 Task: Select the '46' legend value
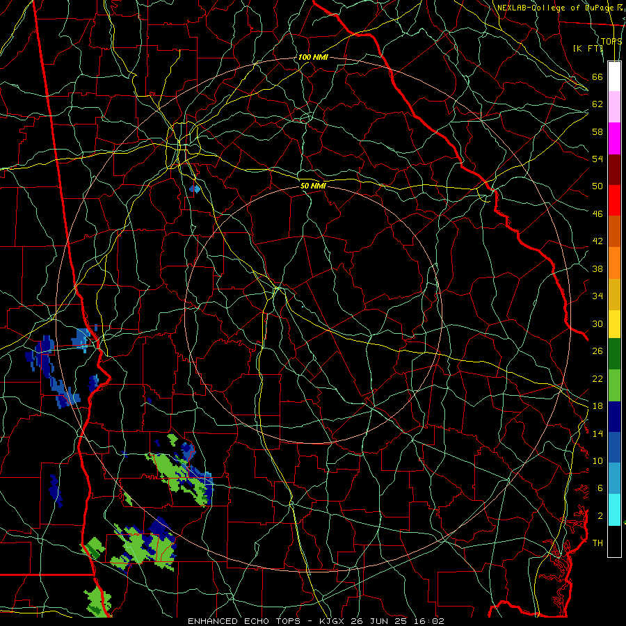tap(597, 214)
